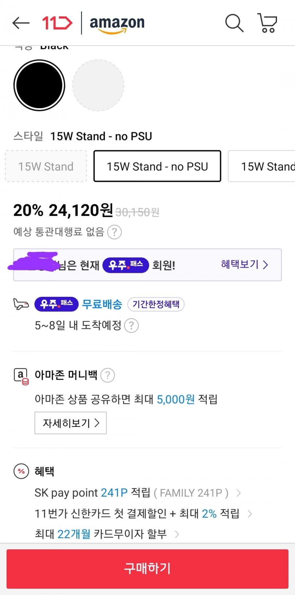Screen dimensions: 295x595
Task: Choose 15W Stand - no PSU option
Action: pyautogui.click(x=157, y=166)
